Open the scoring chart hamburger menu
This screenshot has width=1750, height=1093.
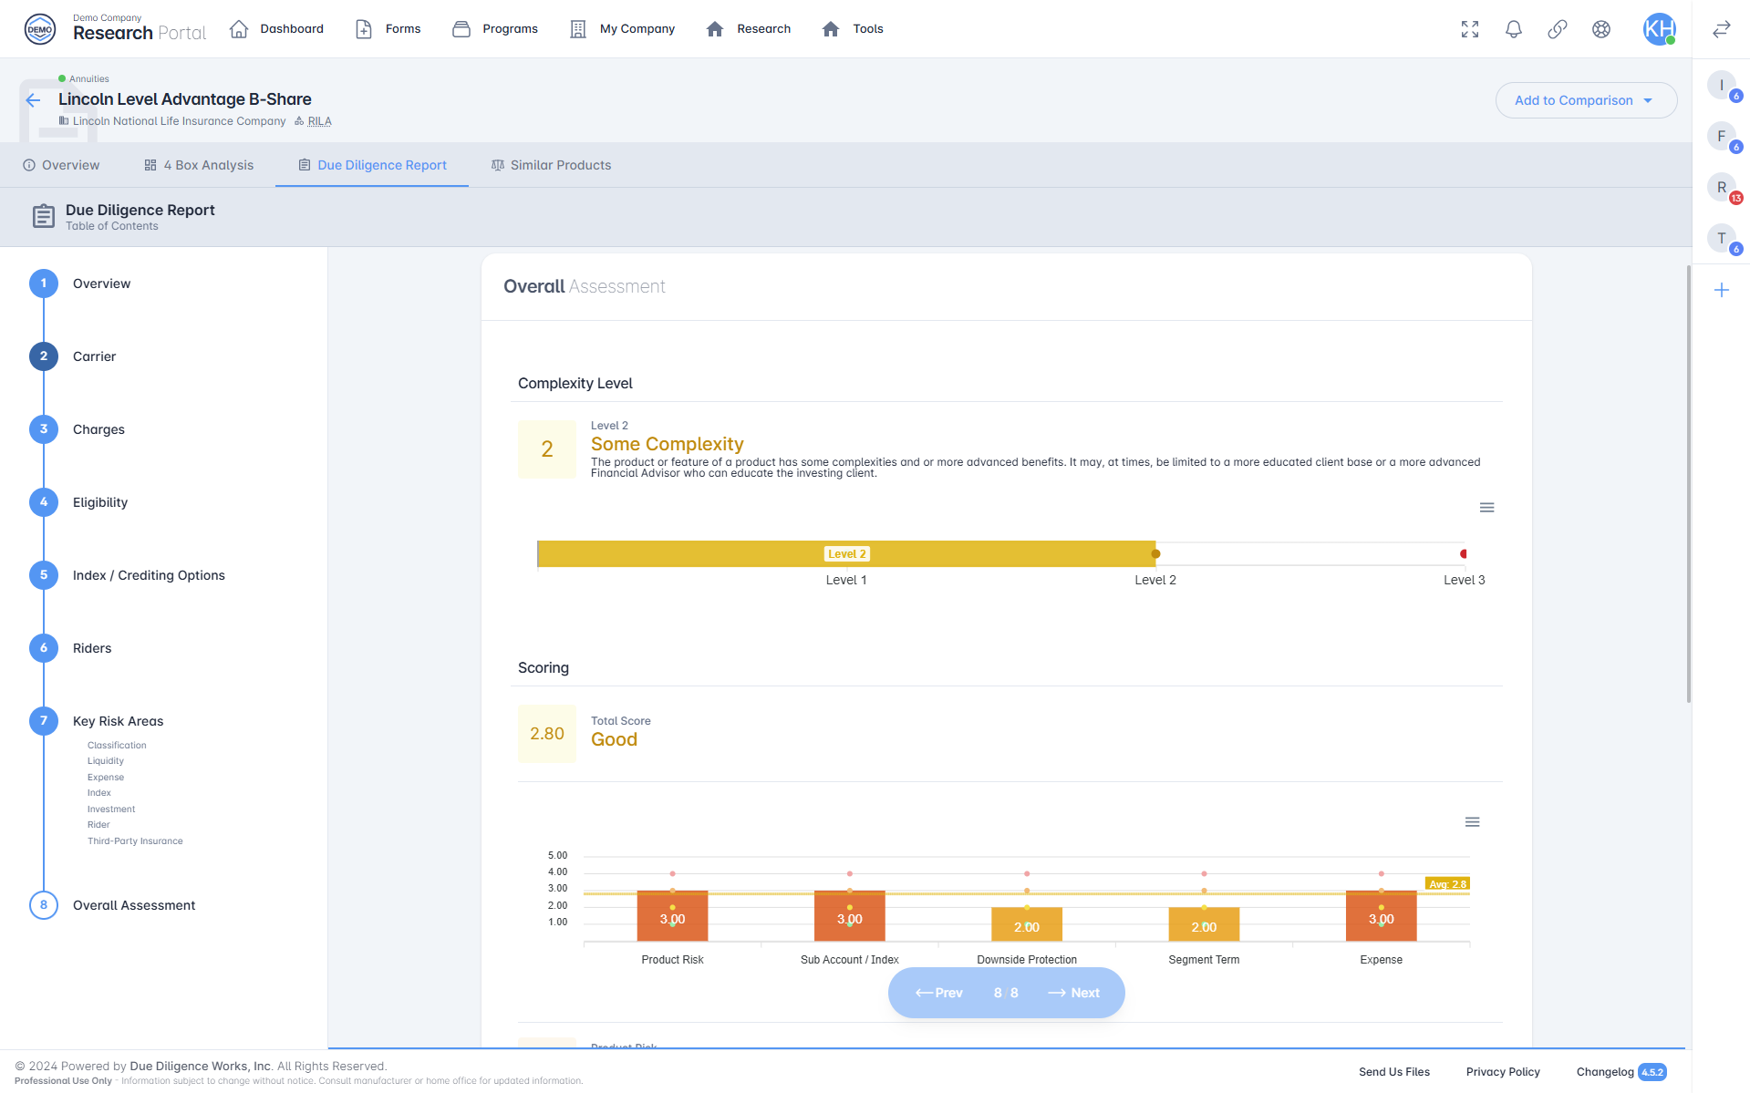(x=1472, y=822)
